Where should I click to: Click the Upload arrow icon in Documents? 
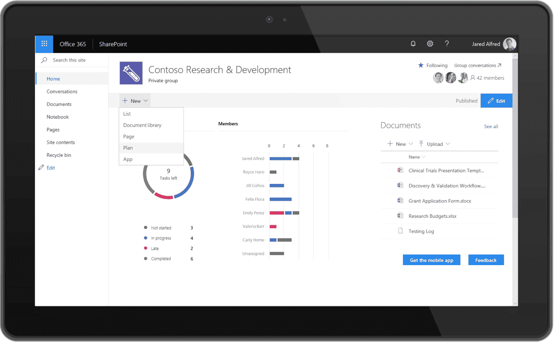click(x=421, y=144)
